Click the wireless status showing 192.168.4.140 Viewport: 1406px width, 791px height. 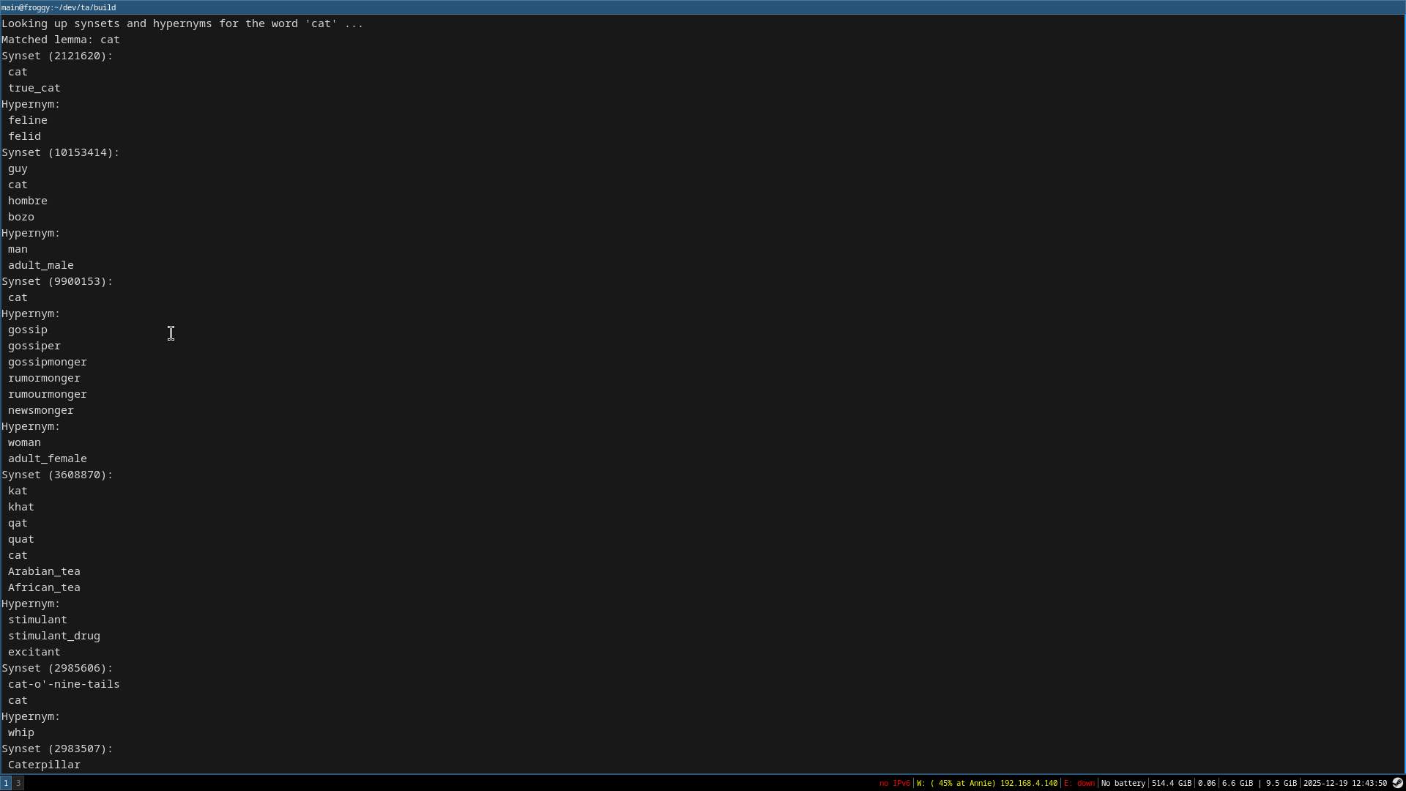point(986,783)
